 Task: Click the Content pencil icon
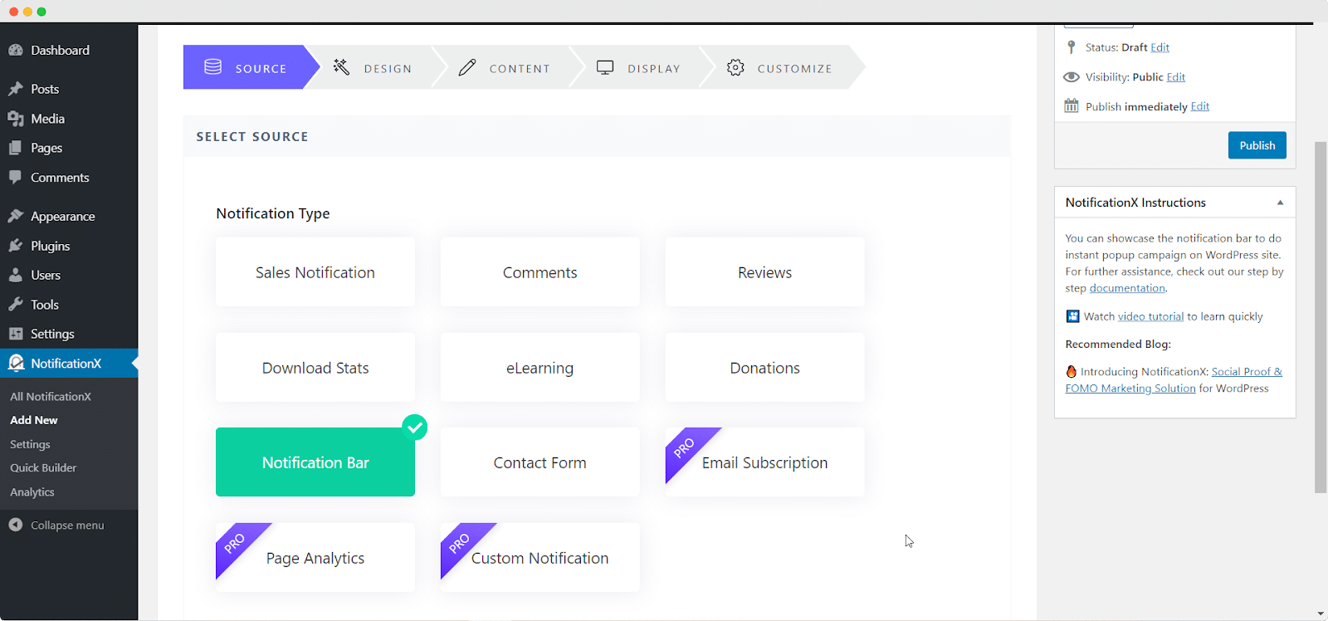[467, 67]
